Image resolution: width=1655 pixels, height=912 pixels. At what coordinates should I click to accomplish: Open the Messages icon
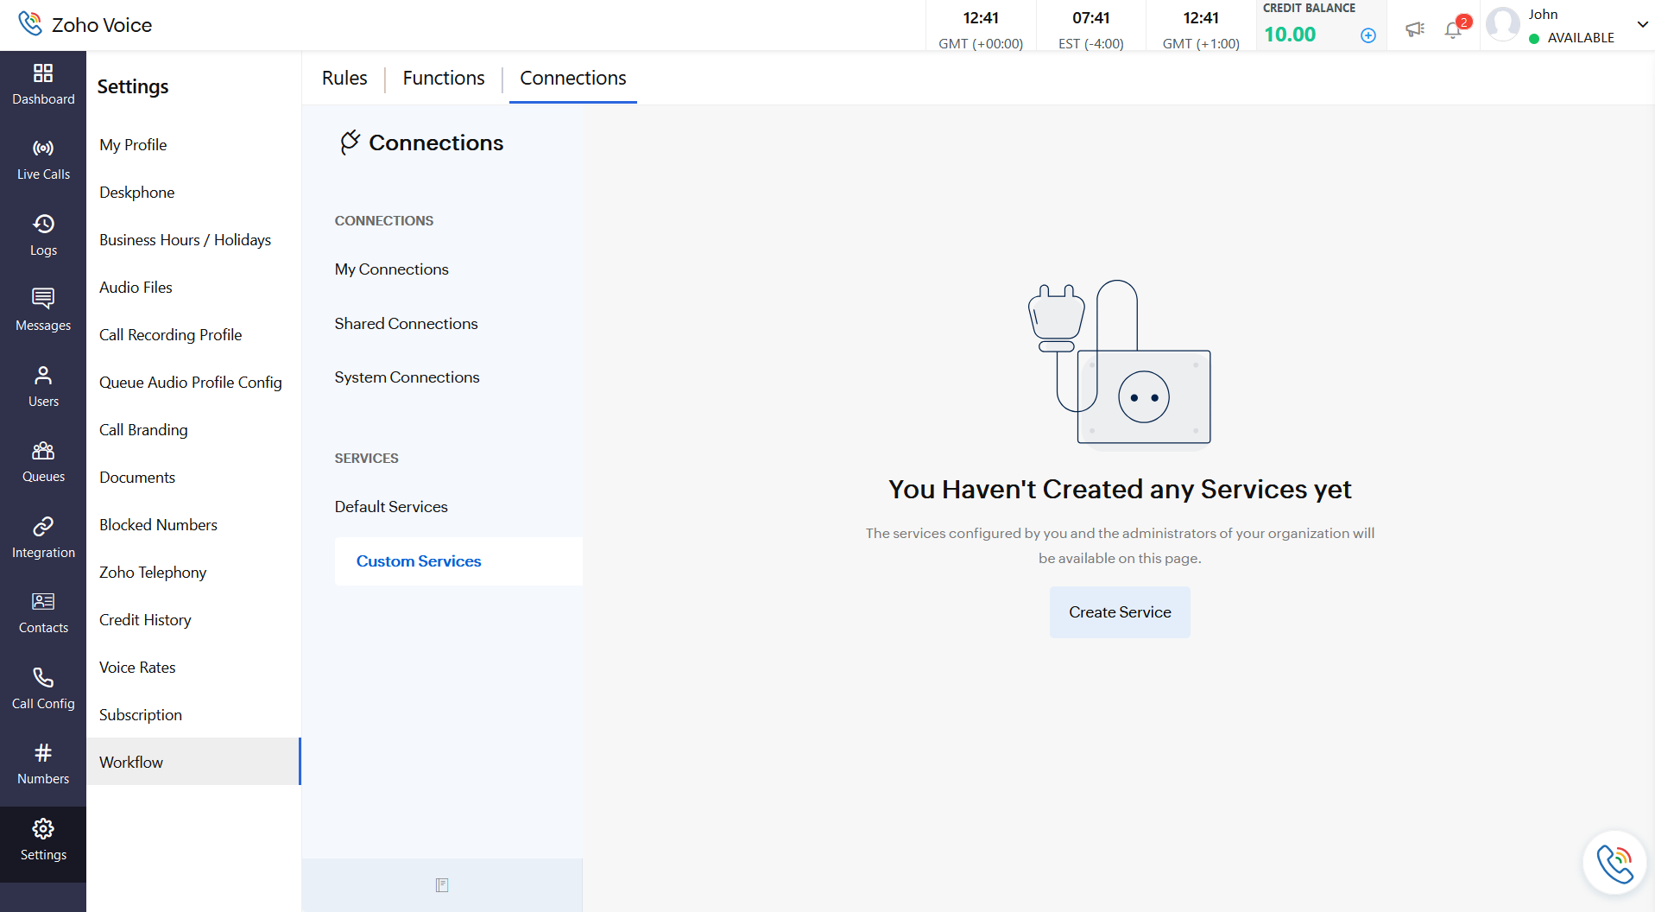43,299
